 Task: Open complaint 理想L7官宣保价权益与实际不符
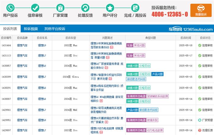[x=106, y=77]
